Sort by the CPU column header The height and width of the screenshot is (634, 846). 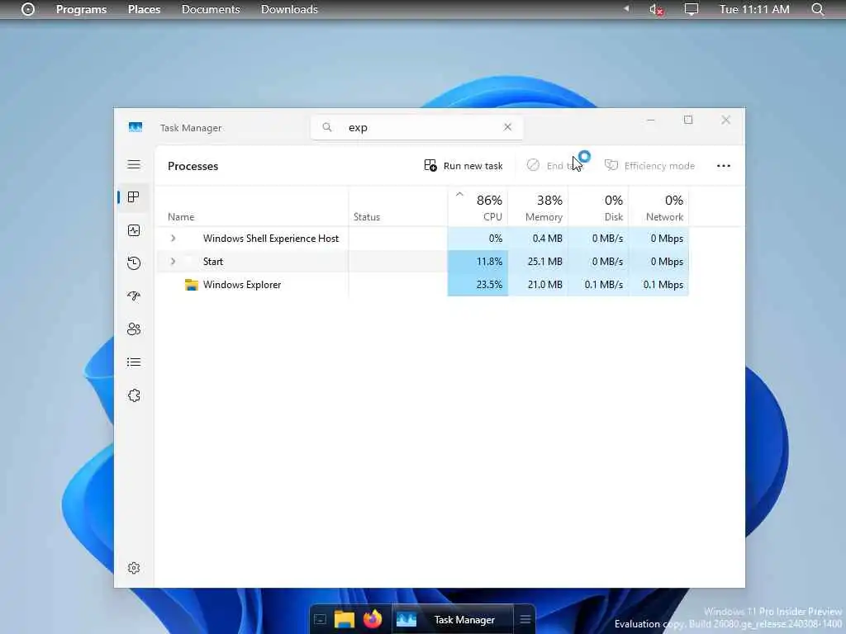(x=478, y=207)
